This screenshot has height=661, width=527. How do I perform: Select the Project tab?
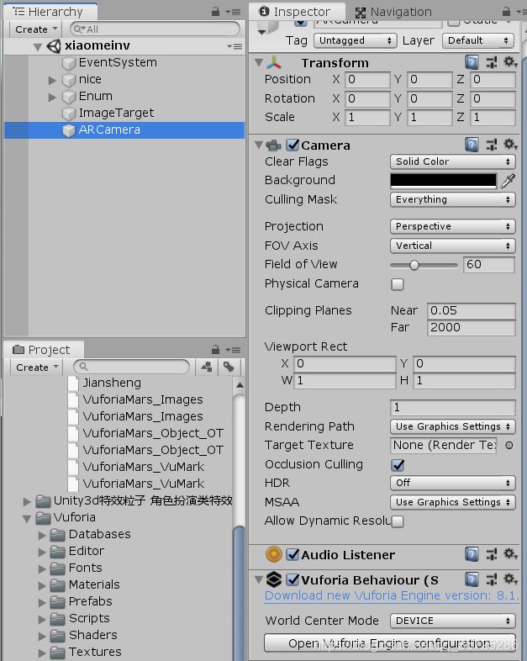tap(43, 350)
